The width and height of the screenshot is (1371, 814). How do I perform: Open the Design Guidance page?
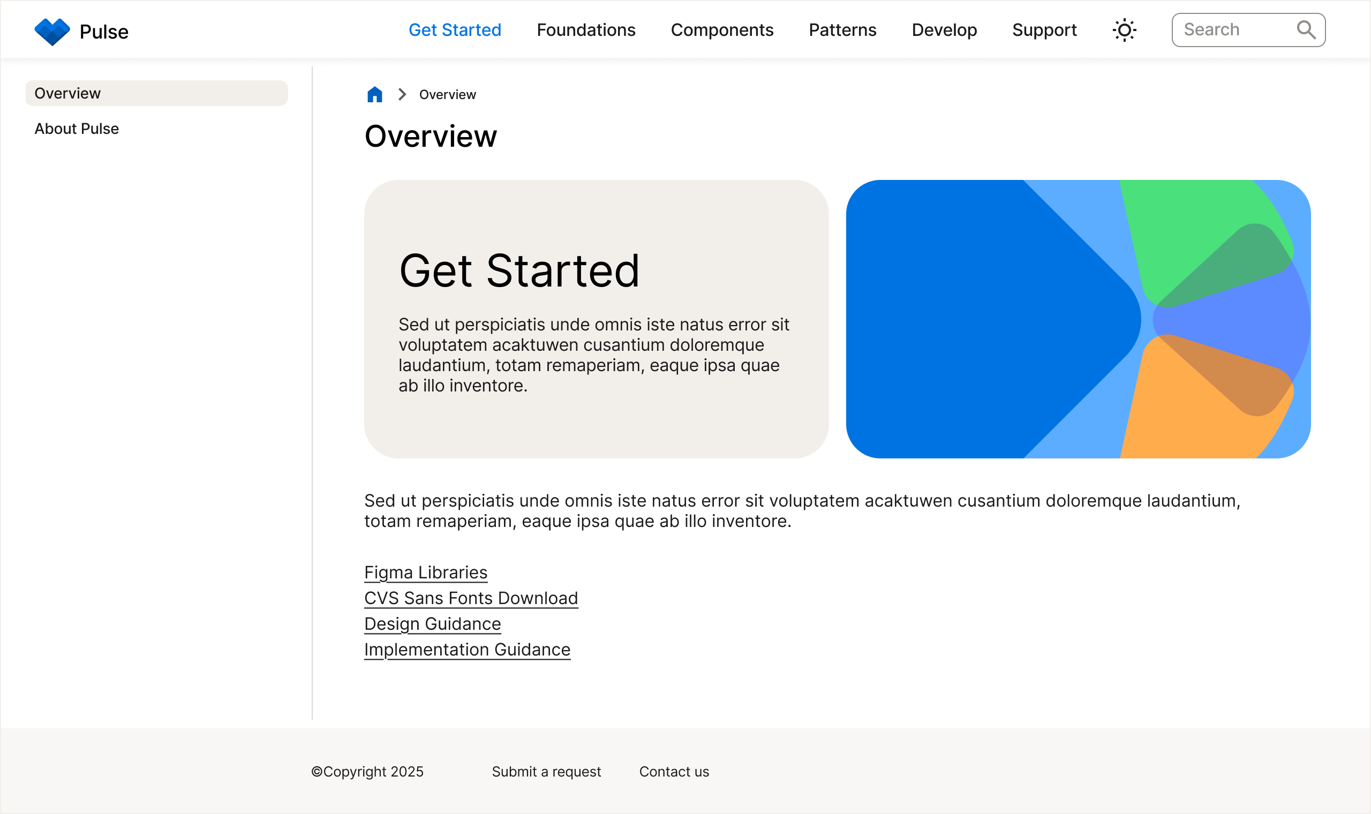[x=432, y=624]
